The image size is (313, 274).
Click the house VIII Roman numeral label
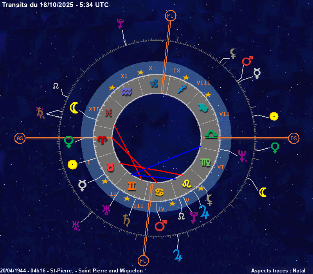point(203,83)
